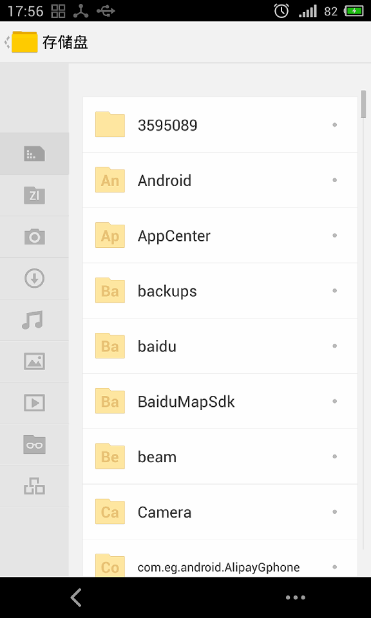
Task: Open the backups folder name
Action: pyautogui.click(x=167, y=291)
